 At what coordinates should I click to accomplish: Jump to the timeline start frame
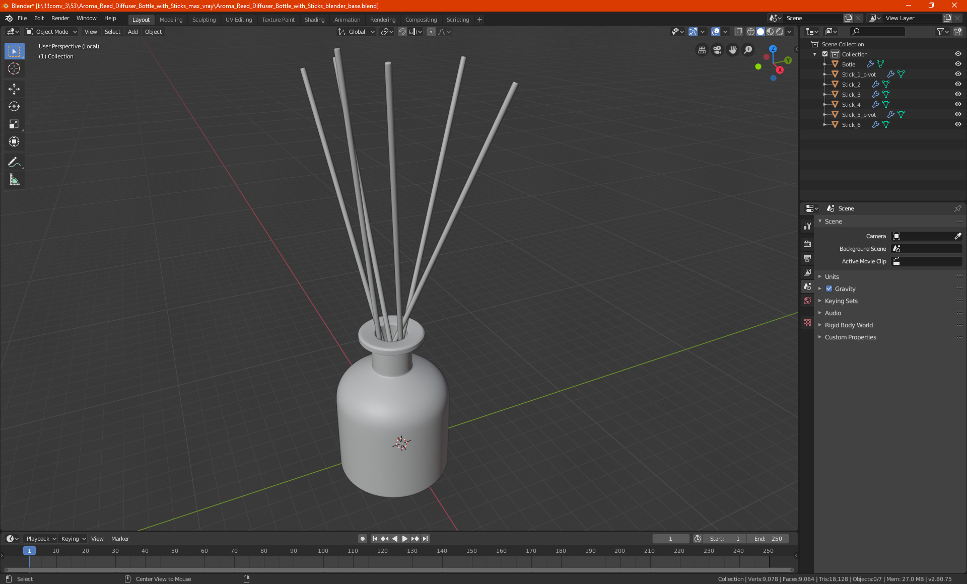375,539
